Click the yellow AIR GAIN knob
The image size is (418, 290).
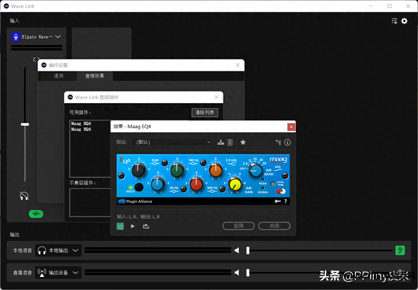(x=235, y=184)
